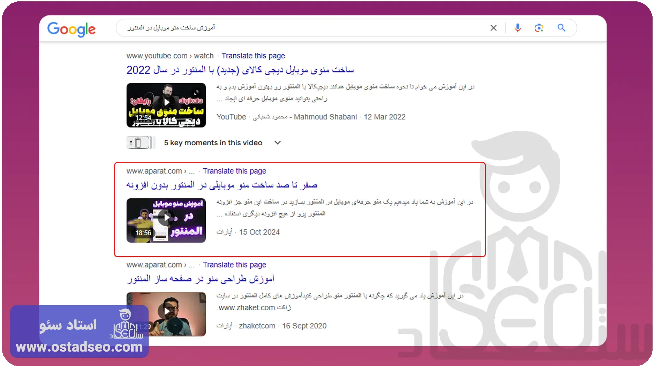Clear the search query with the X icon
Screen dimensions: 656x369
point(493,28)
